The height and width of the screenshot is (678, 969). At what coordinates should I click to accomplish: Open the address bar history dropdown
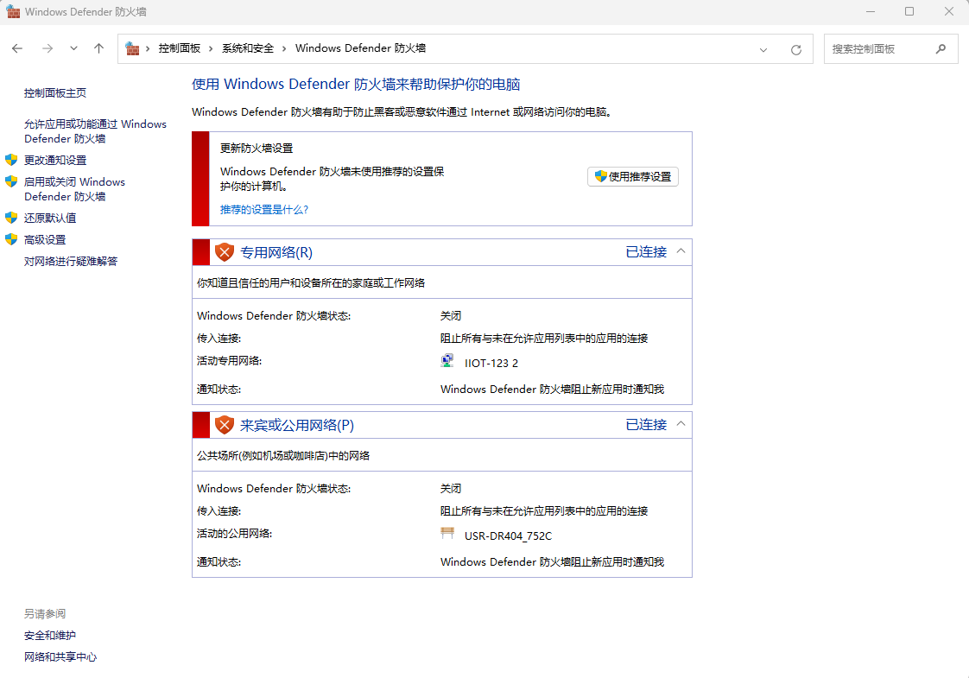click(x=763, y=49)
